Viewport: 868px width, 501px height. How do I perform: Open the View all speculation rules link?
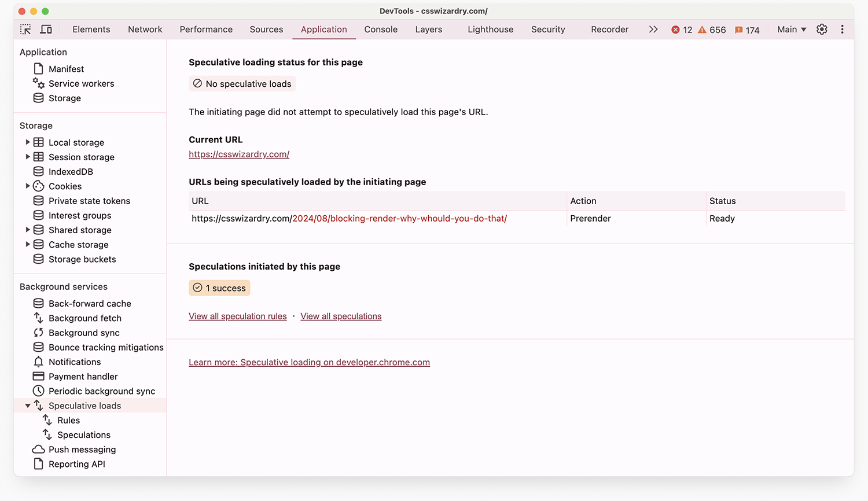tap(238, 316)
